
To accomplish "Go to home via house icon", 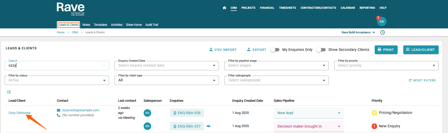I will (x=224, y=8).
